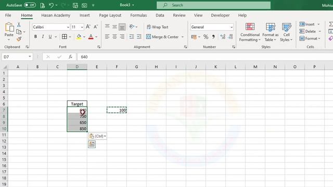Open the Paste Options (Ctrl) dropdown
The height and width of the screenshot is (187, 333).
pos(97,136)
